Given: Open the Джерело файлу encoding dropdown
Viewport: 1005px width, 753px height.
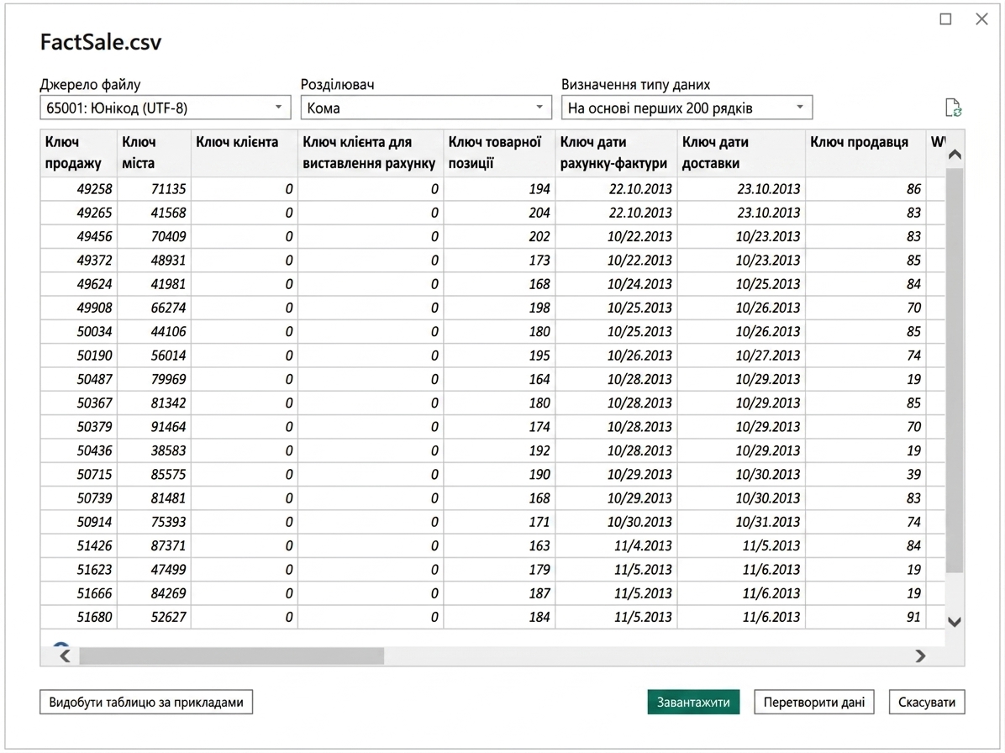Looking at the screenshot, I should pos(166,108).
